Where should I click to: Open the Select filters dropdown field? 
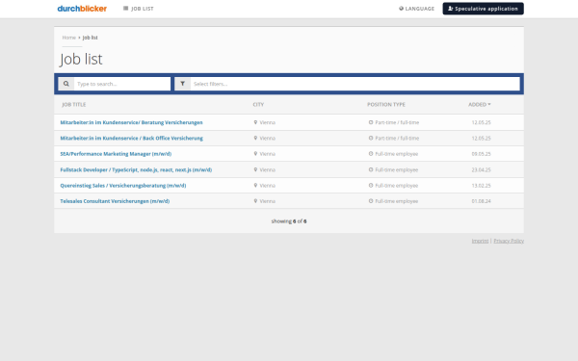click(x=355, y=84)
